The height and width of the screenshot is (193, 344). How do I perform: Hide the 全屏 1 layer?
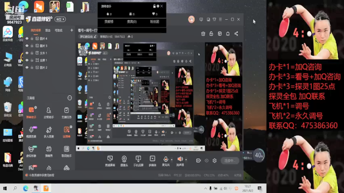[x=27, y=60]
